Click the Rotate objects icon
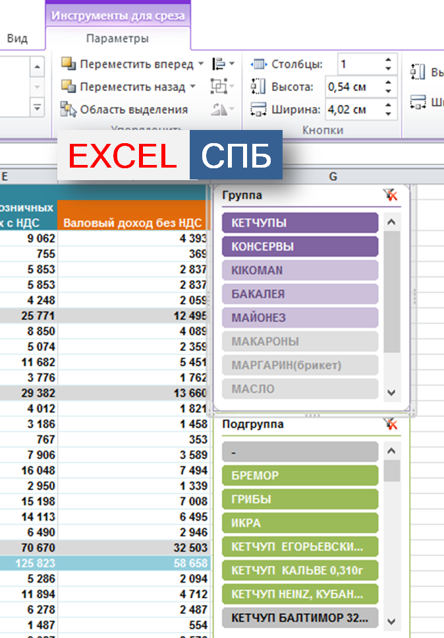This screenshot has height=638, width=444. (219, 110)
